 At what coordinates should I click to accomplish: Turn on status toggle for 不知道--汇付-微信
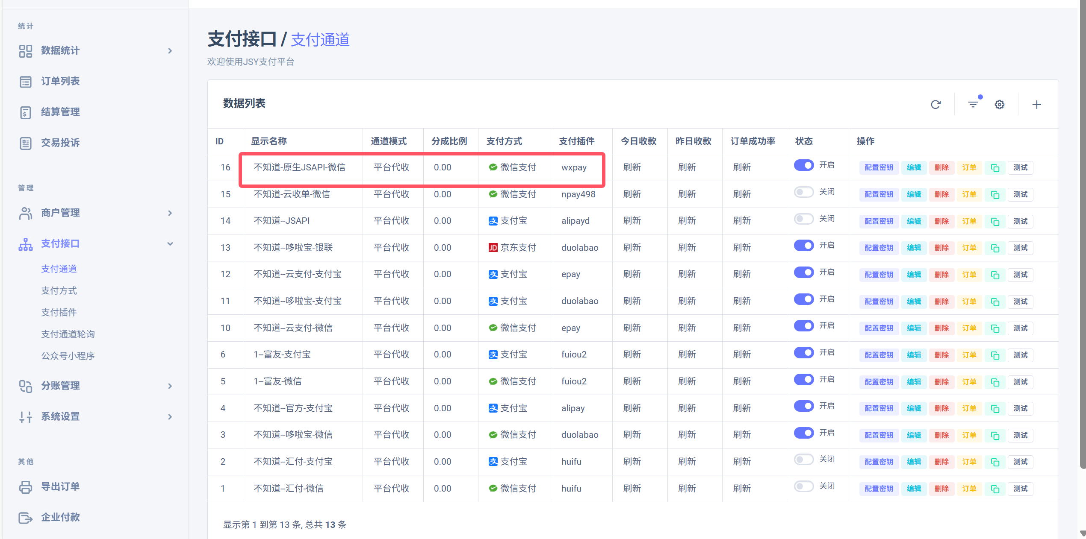(803, 486)
